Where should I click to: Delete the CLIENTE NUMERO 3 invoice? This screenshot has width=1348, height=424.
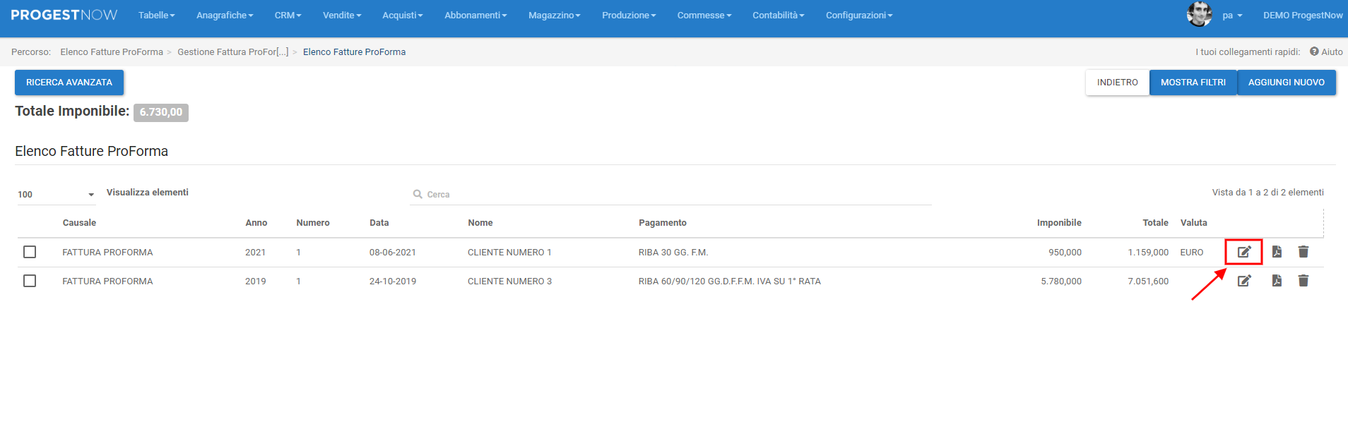tap(1303, 281)
